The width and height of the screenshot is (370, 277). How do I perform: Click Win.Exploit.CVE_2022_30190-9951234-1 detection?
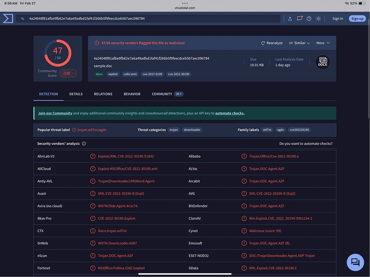click(280, 218)
